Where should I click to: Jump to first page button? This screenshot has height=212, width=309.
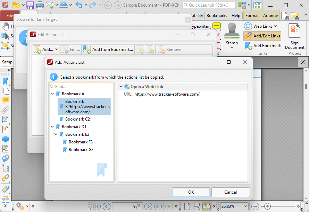(97, 206)
